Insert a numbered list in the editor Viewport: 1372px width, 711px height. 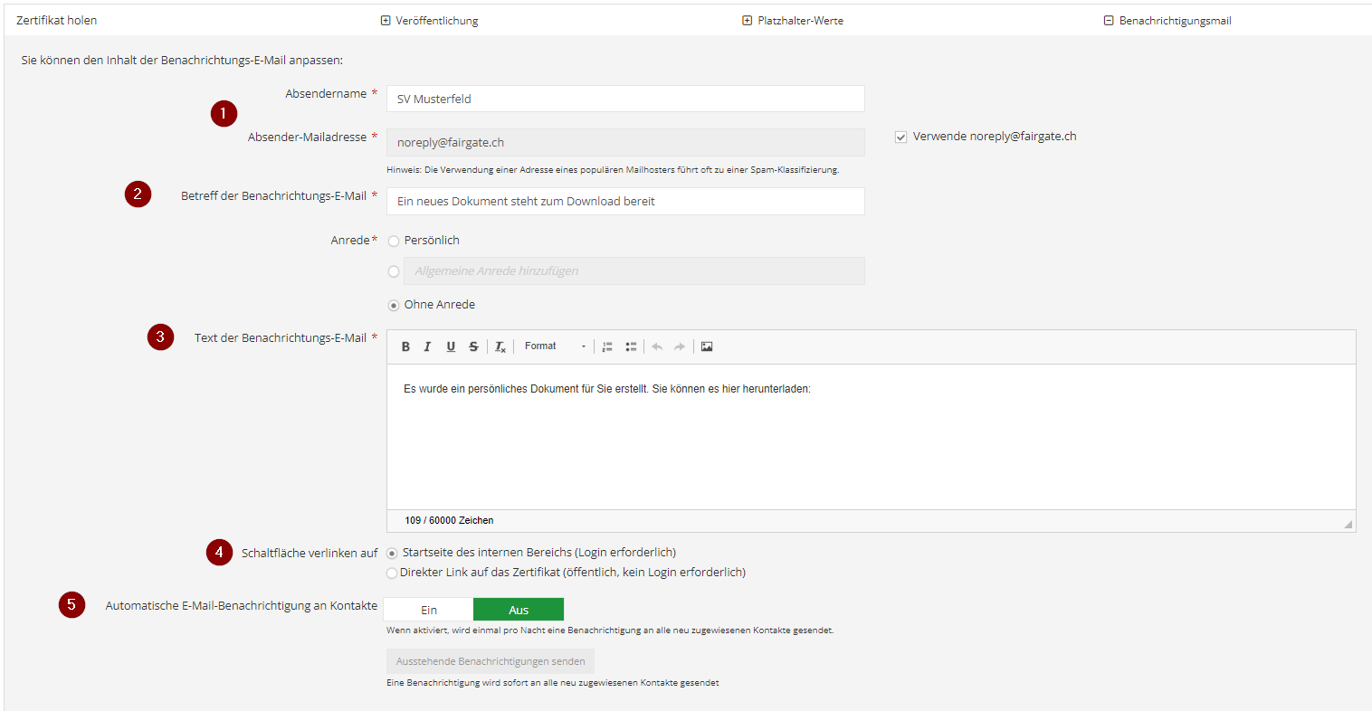pyautogui.click(x=607, y=346)
